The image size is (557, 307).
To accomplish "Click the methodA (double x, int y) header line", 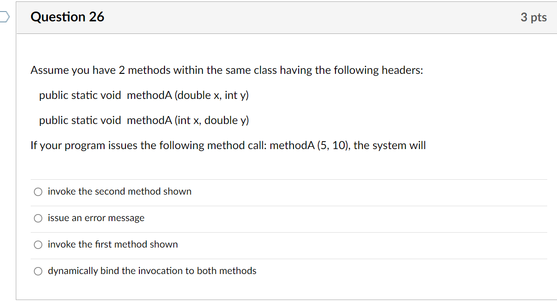I will pyautogui.click(x=144, y=95).
